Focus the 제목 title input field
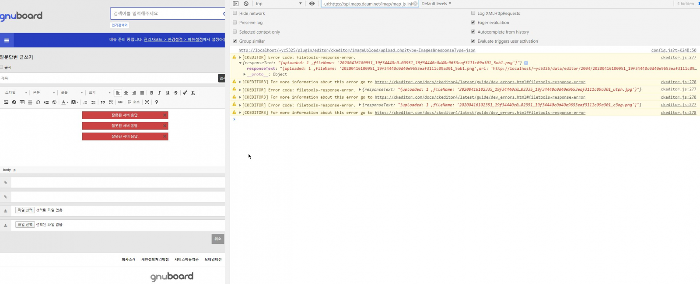Screen dimensions: 700x284 (109, 78)
